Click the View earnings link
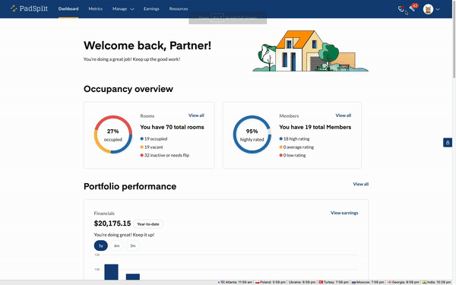 [344, 213]
